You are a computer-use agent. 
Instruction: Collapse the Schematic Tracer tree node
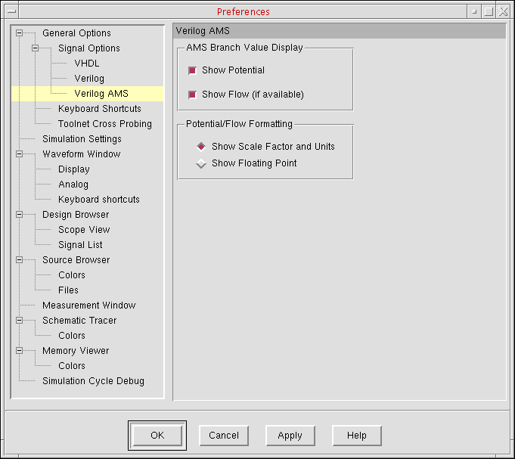click(20, 320)
